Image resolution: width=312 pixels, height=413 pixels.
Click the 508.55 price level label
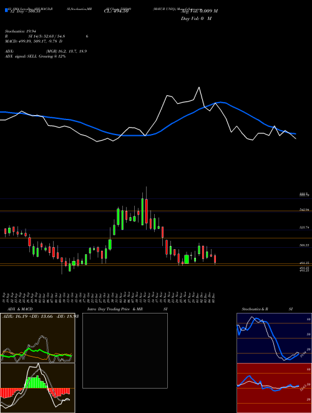click(x=305, y=245)
